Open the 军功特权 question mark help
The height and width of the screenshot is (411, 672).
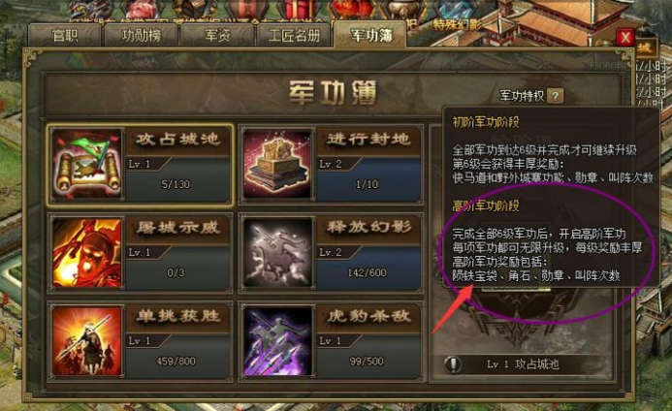tap(556, 96)
